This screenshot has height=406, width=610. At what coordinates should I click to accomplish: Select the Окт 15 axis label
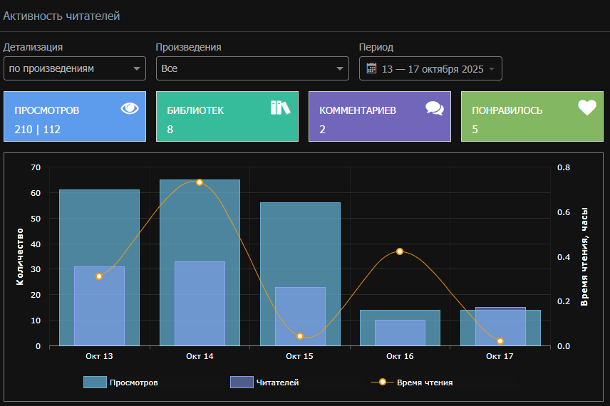299,355
